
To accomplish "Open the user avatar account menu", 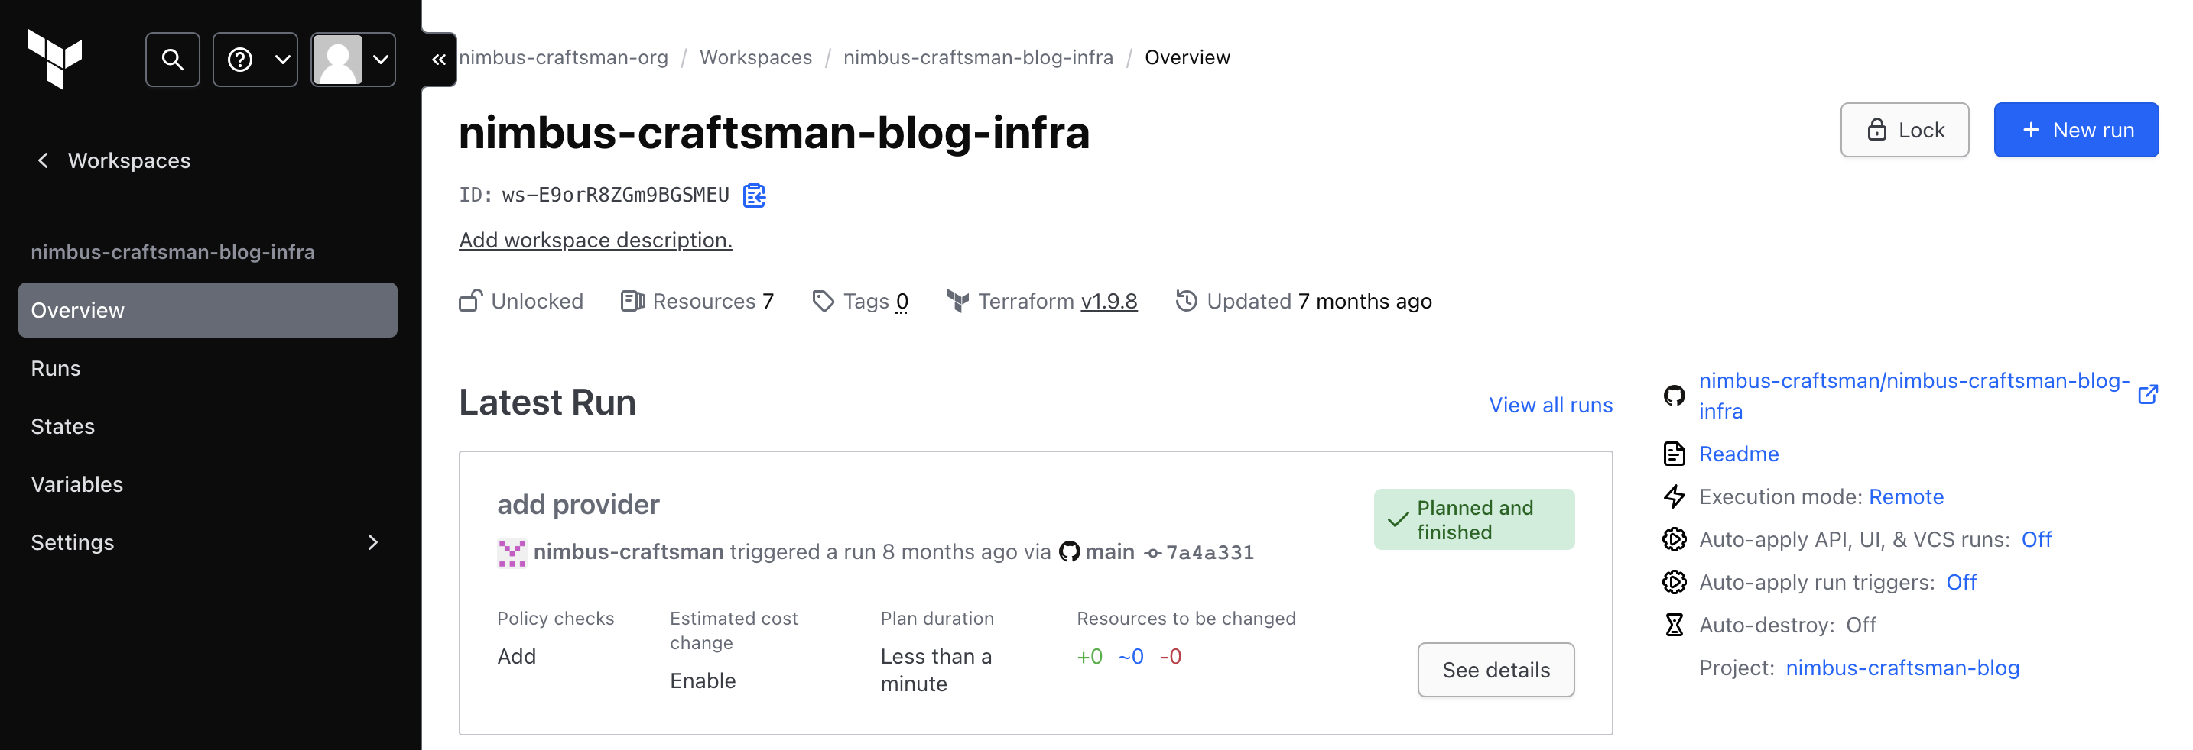I will coord(353,60).
